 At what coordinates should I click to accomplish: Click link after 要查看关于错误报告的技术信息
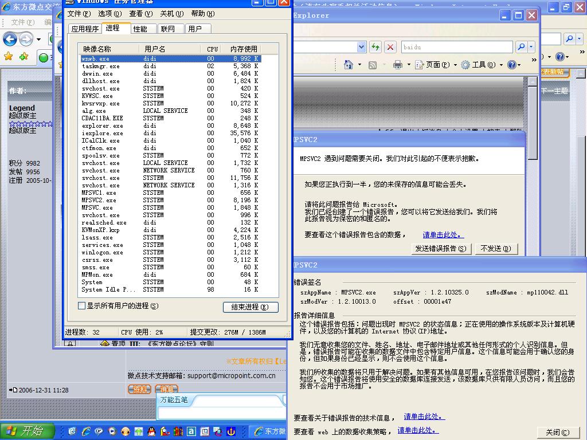424,417
